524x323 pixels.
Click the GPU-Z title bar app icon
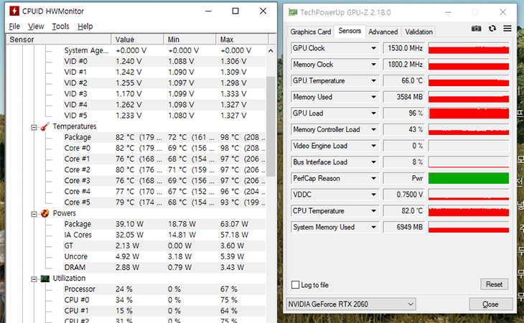coord(293,12)
